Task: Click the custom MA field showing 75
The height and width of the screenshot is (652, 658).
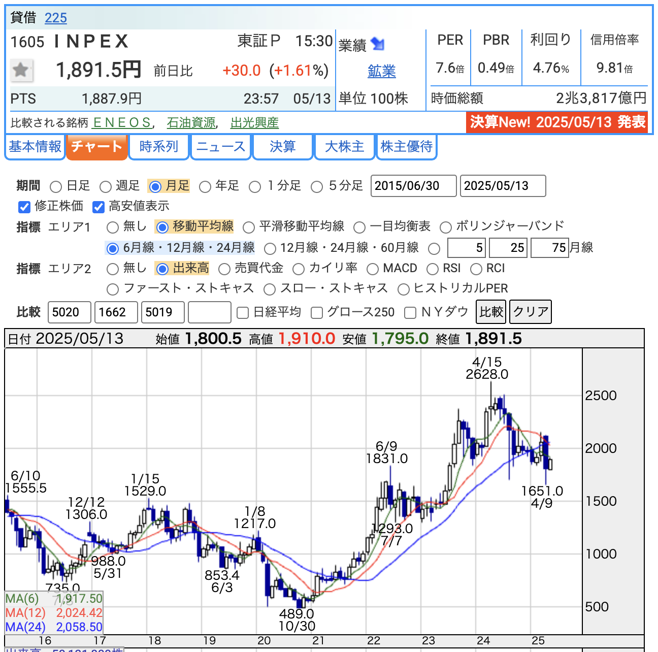Action: point(550,248)
